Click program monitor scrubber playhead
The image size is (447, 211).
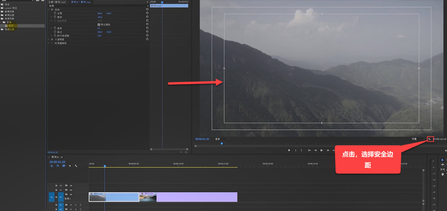pyautogui.click(x=222, y=144)
